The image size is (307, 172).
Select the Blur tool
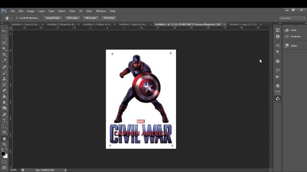click(4, 102)
